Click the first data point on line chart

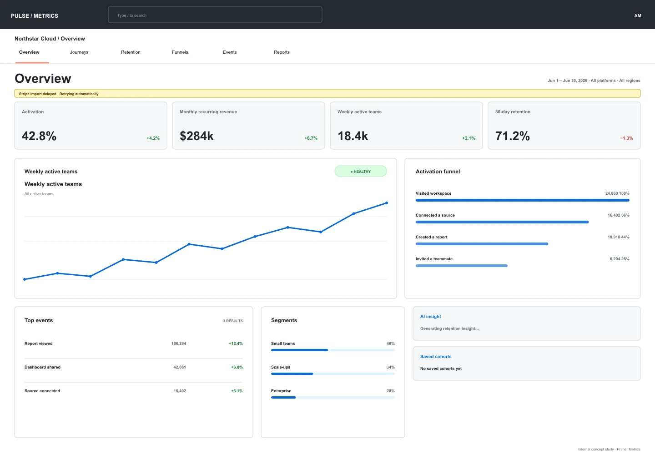coord(25,279)
